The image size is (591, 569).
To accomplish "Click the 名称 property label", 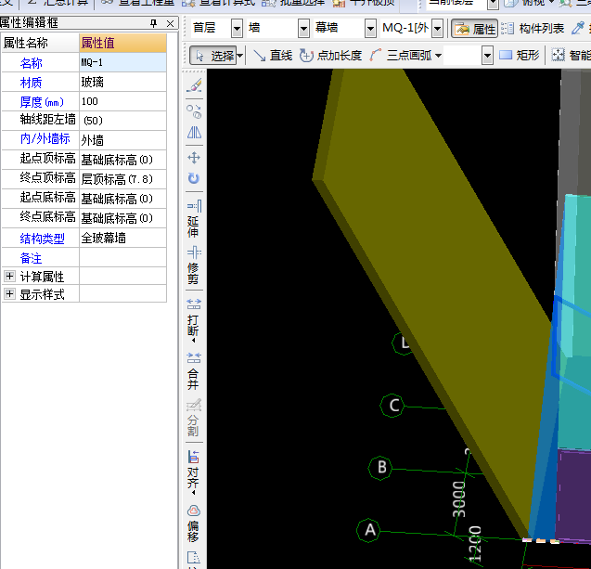I will tap(32, 63).
